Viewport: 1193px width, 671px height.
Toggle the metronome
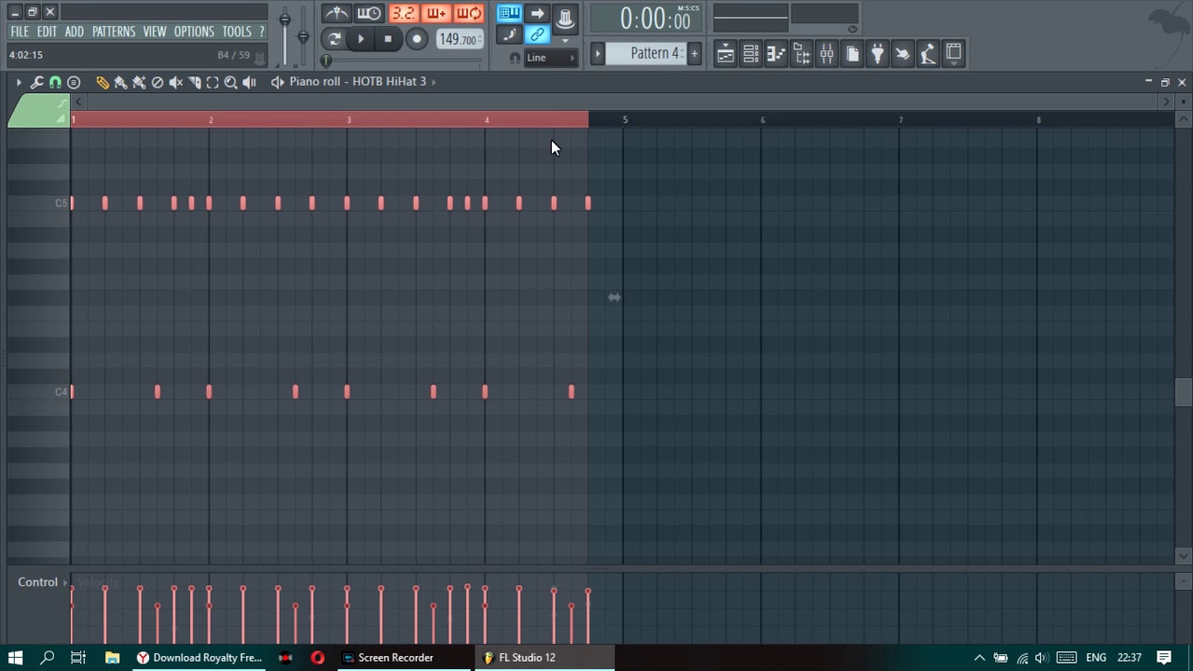coord(336,13)
